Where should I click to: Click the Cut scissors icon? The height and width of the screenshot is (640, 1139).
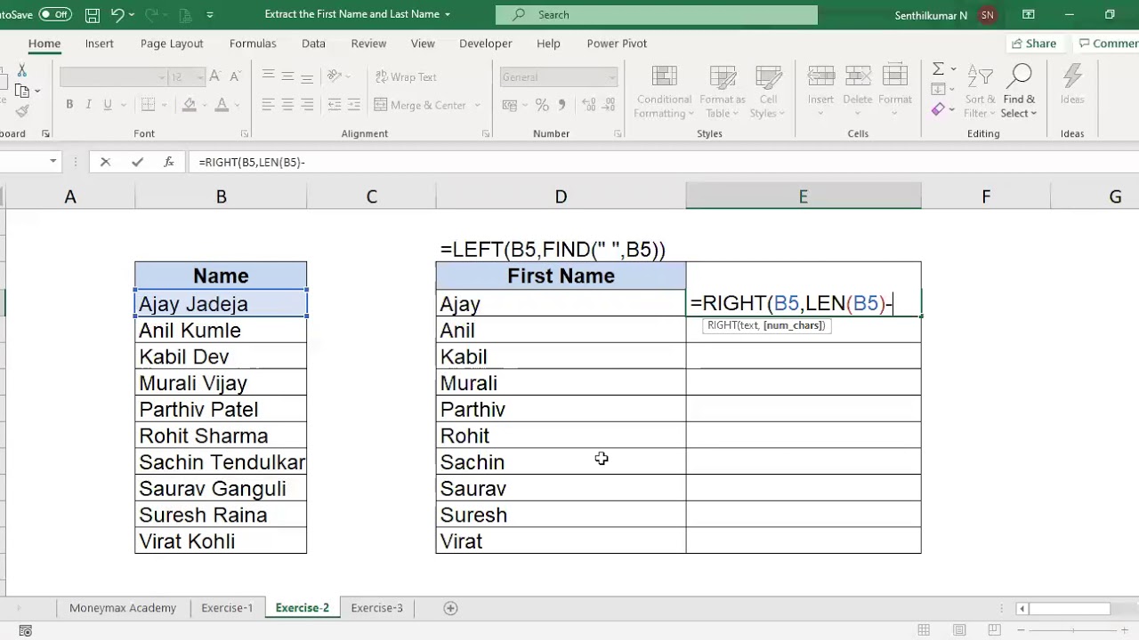pyautogui.click(x=22, y=71)
